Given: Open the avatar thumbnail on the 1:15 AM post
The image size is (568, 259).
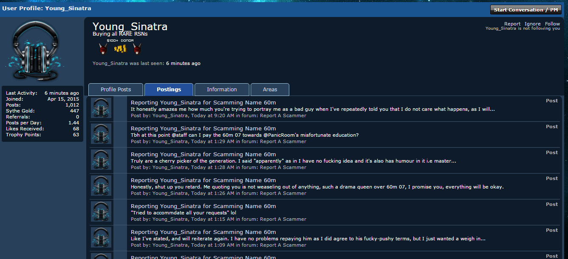Looking at the screenshot, I should click(x=102, y=211).
